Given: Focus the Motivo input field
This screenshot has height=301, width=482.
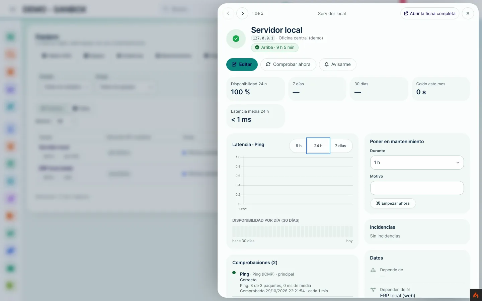Looking at the screenshot, I should pos(417,188).
